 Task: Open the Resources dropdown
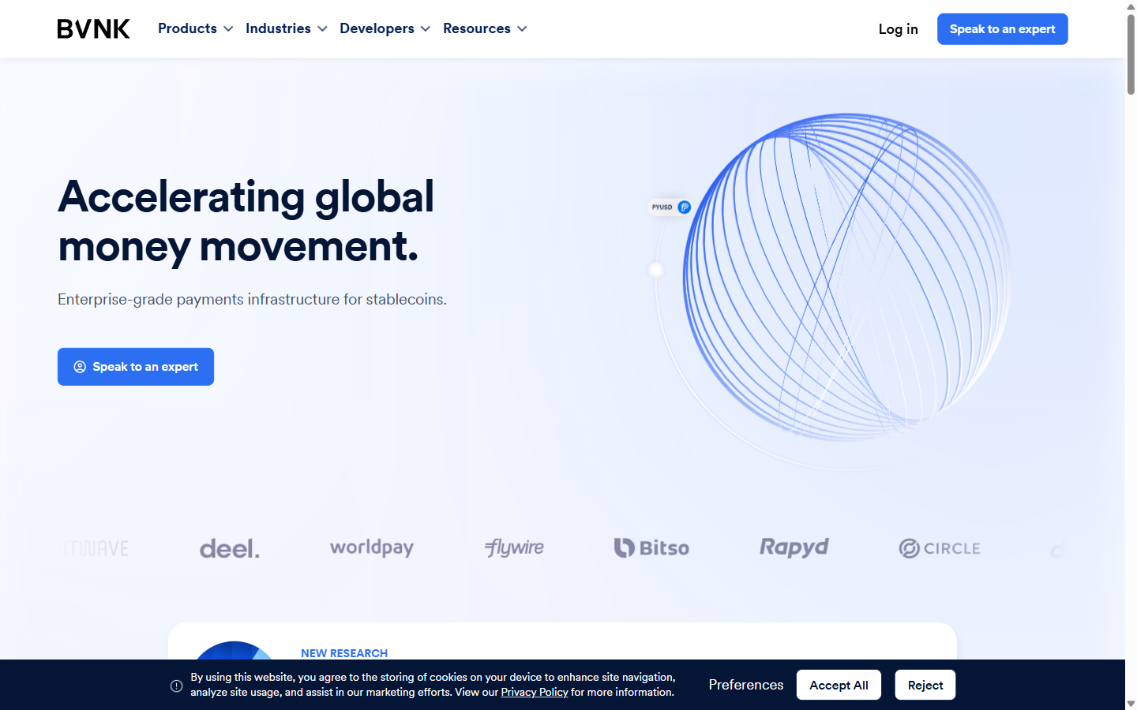pos(478,28)
